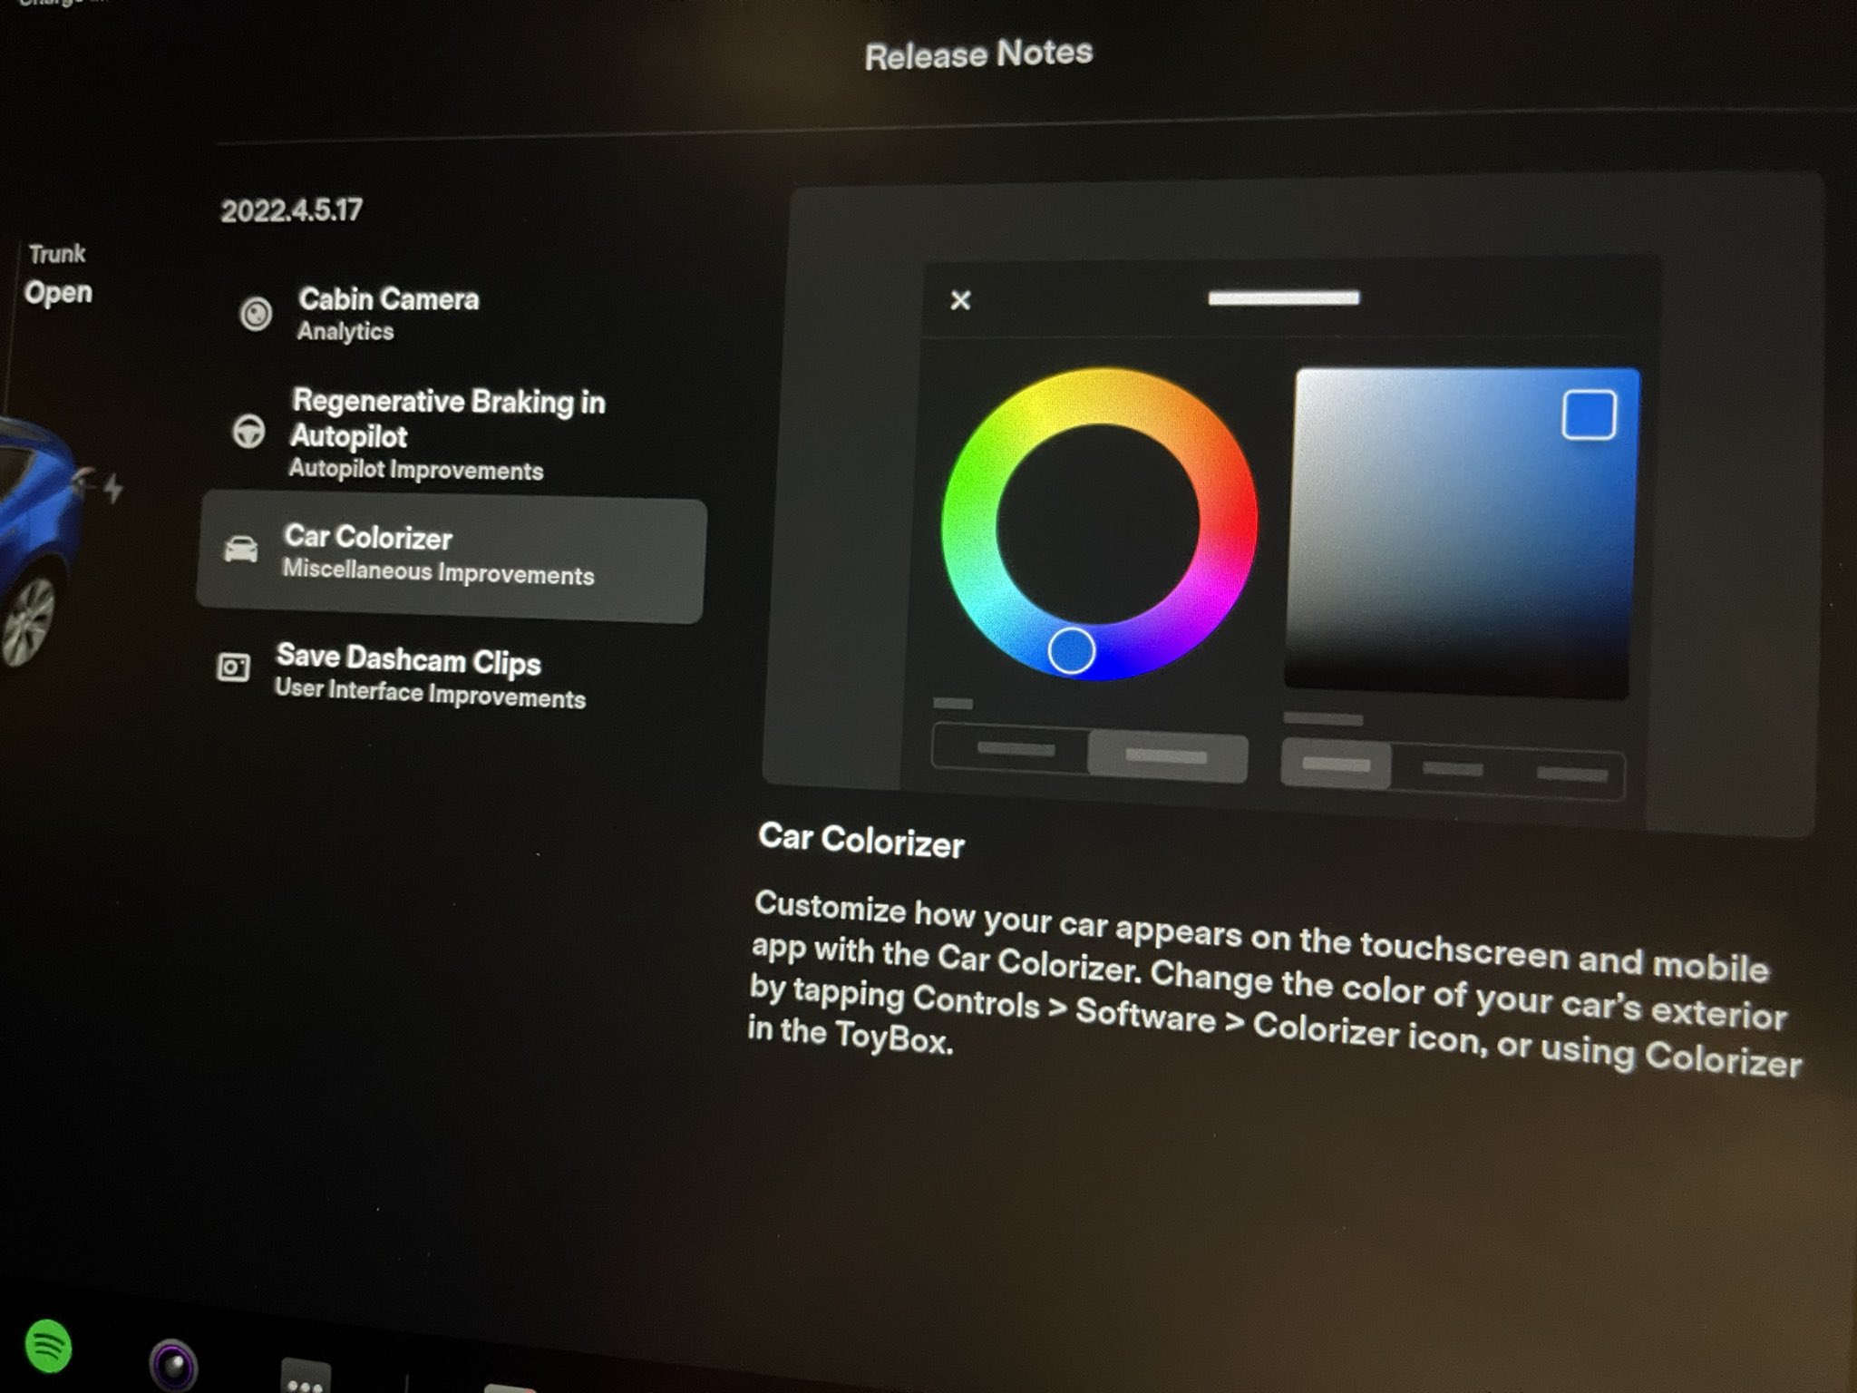Click the 2022.4.5.17 version label
The width and height of the screenshot is (1857, 1393).
291,210
